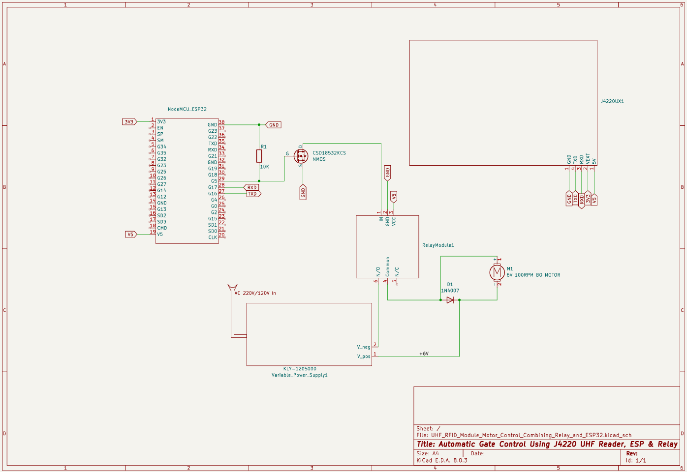Screen dimensions: 687x472
Task: Select the M1 reference designator
Action: tap(510, 269)
